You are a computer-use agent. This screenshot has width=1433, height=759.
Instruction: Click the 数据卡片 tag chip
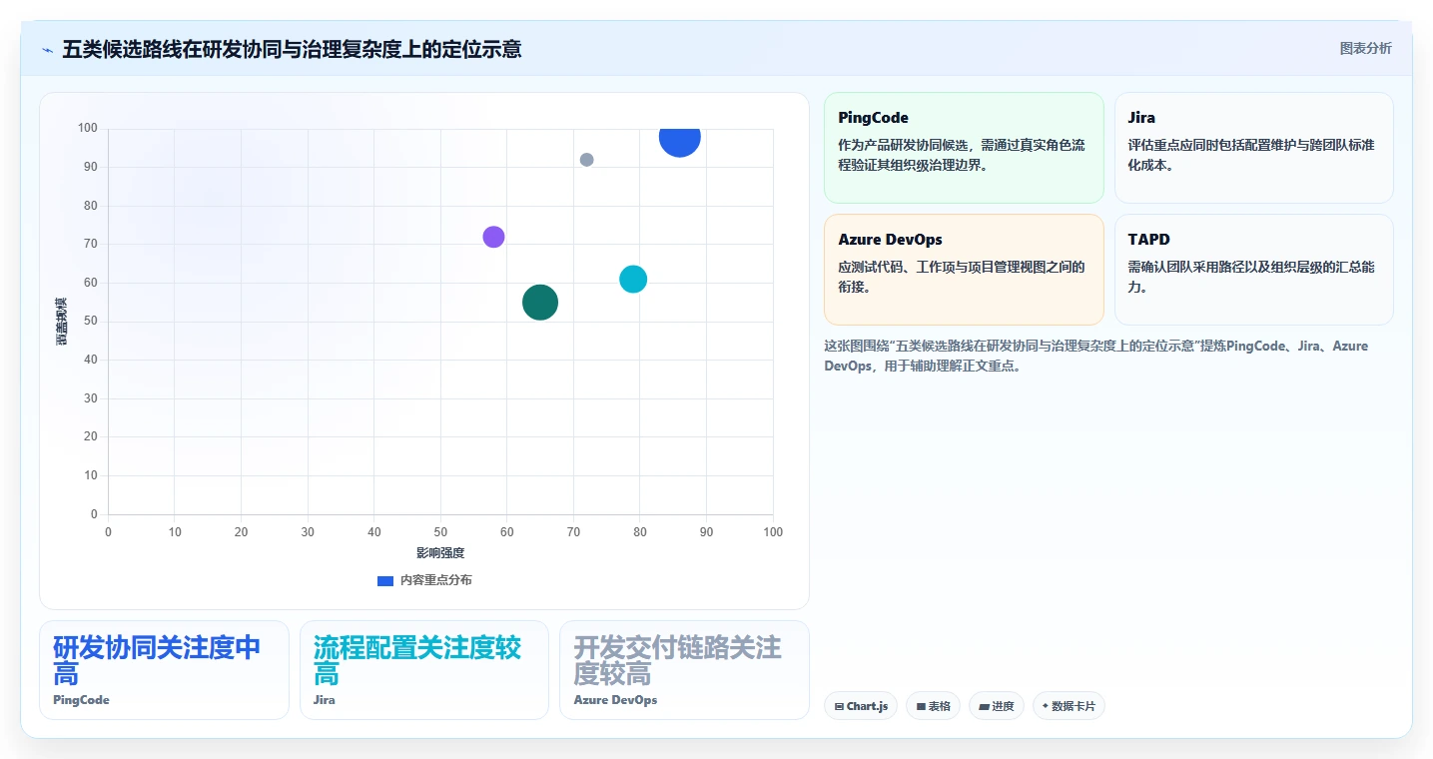1069,706
